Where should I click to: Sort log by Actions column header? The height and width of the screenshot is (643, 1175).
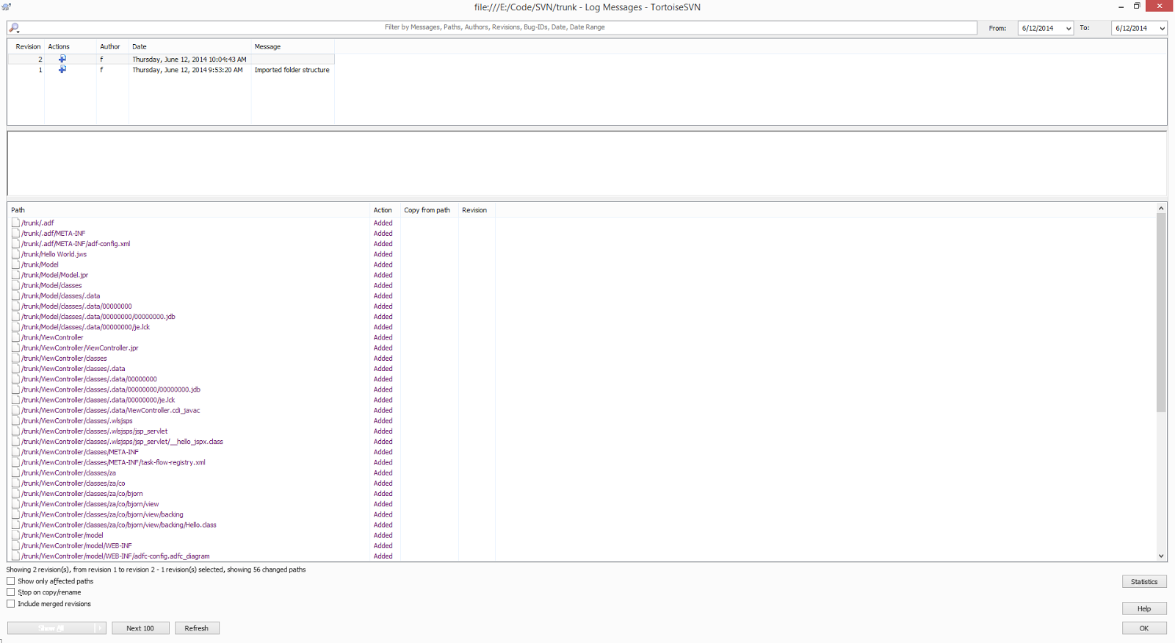pyautogui.click(x=70, y=46)
